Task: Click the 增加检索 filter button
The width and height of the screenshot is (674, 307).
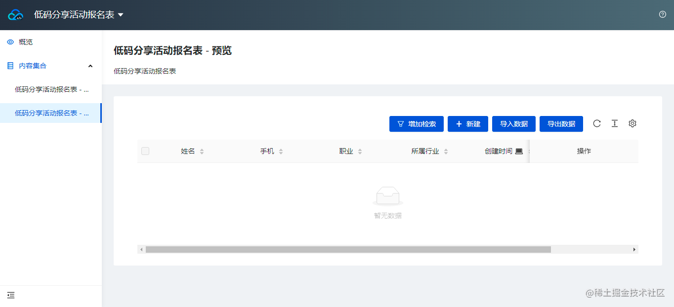Action: pyautogui.click(x=417, y=124)
